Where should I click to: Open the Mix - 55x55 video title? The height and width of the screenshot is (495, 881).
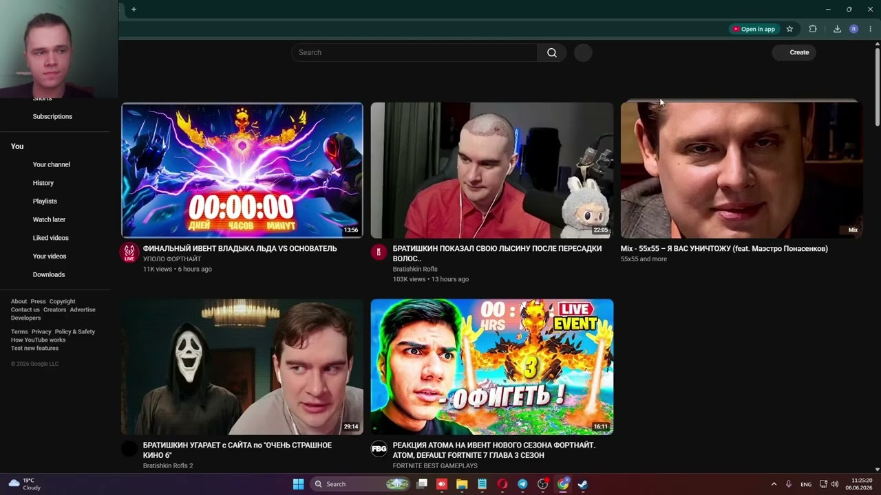[724, 248]
